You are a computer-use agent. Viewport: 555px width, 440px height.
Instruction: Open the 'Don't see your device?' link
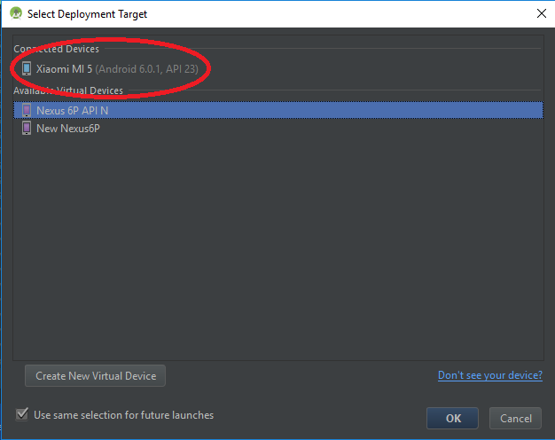pyautogui.click(x=489, y=375)
